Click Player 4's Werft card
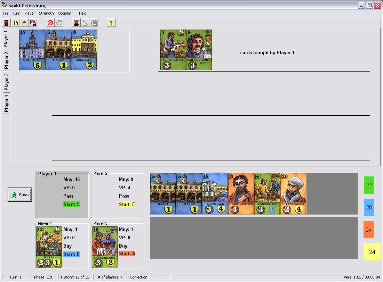This screenshot has width=383, height=282. 49,247
